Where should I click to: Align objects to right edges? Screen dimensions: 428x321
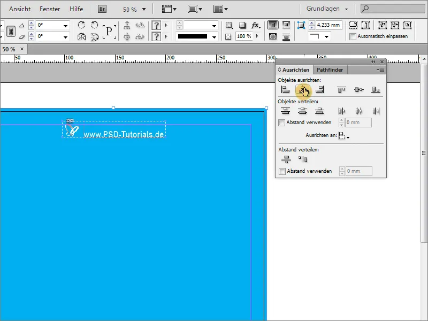coord(319,89)
